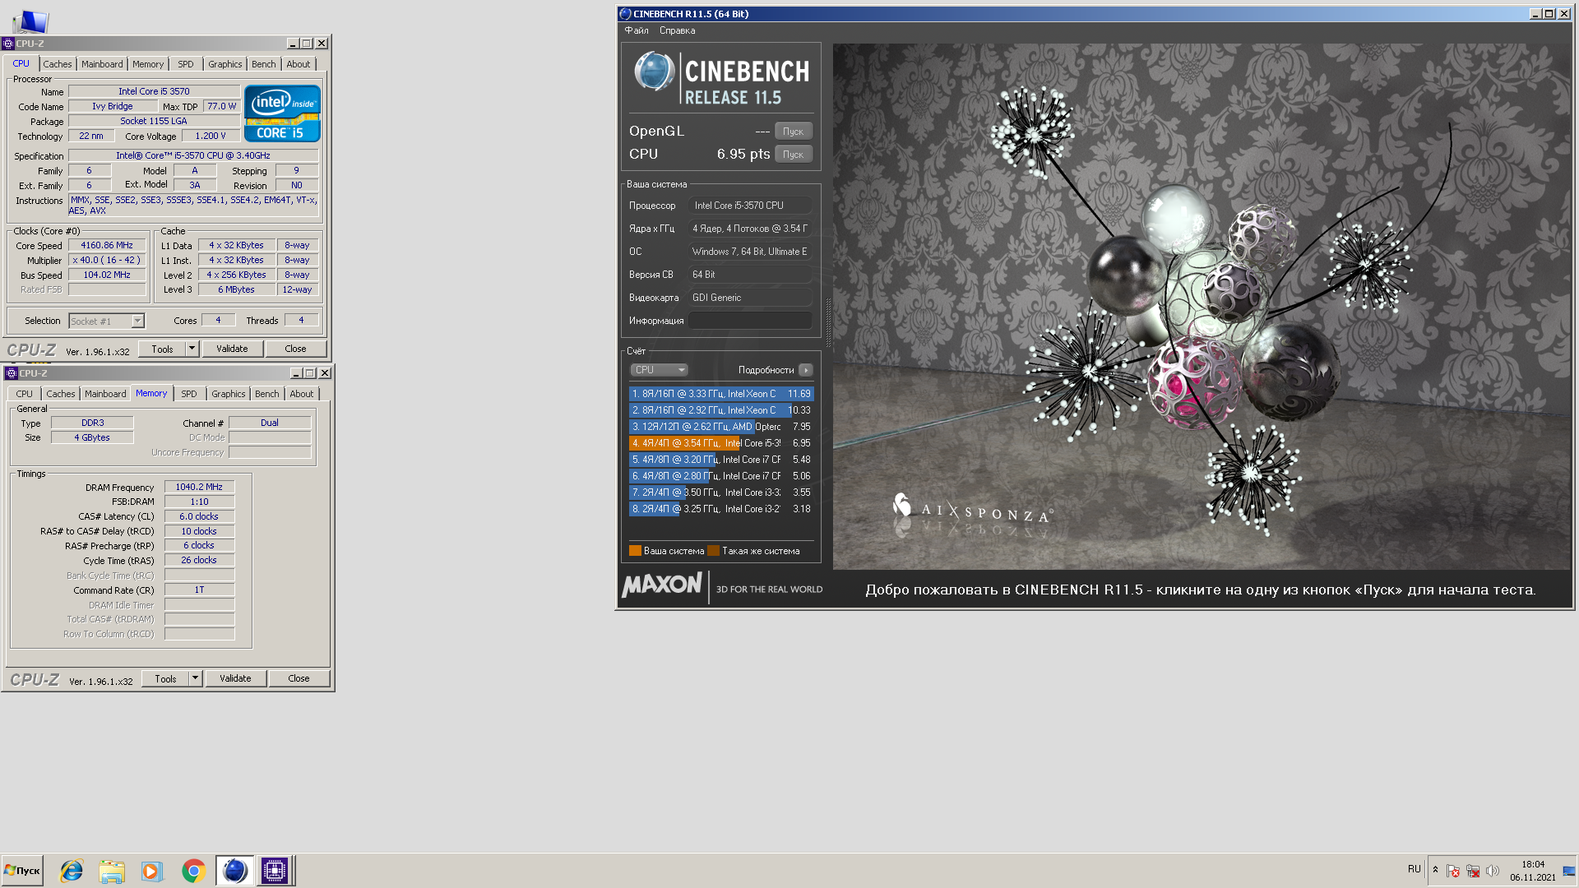1579x888 pixels.
Task: Expand the Socket #1 selection dropdown
Action: (137, 321)
